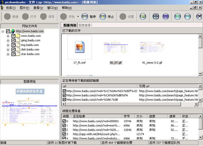Screen dimensions: 203x146
Task: Uncheck thread 2 checkbox
Action: pos(64,130)
